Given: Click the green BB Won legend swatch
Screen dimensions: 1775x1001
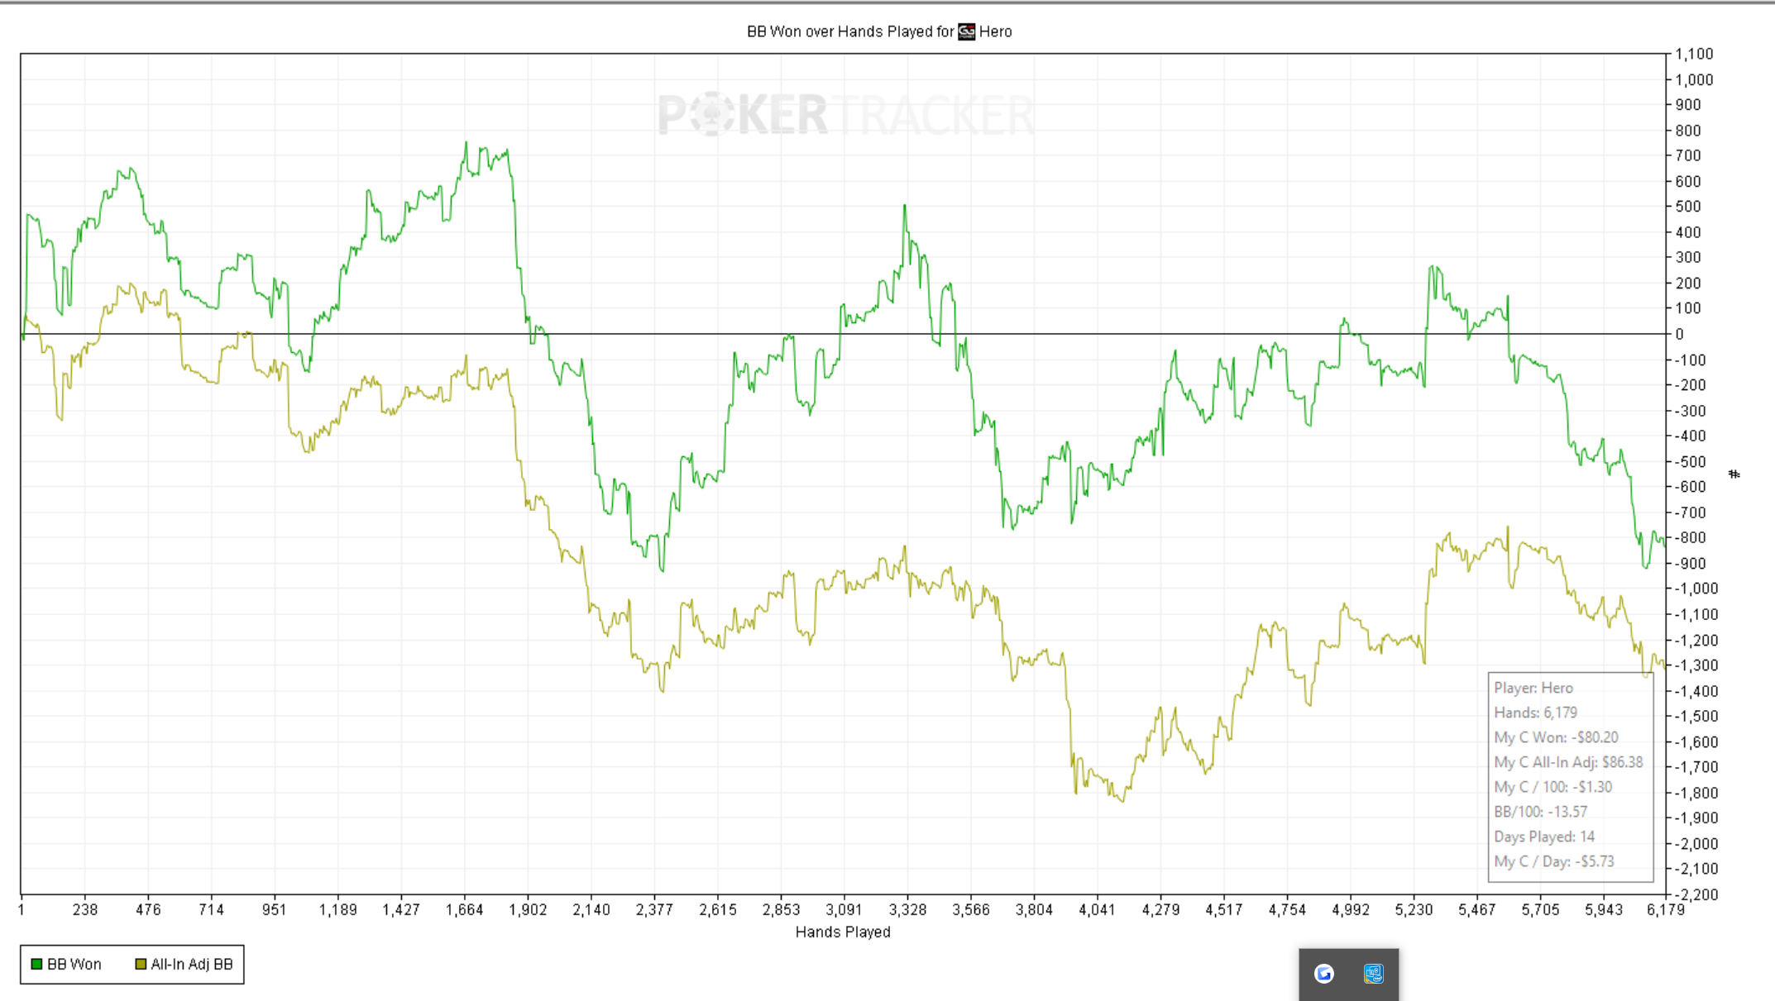Looking at the screenshot, I should tap(36, 964).
